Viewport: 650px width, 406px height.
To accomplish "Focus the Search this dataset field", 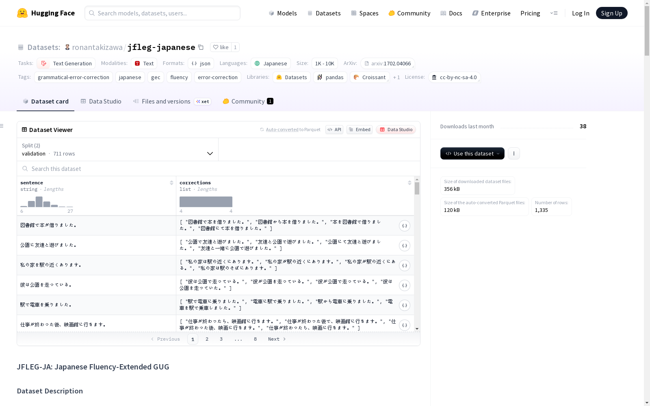I will tap(219, 168).
